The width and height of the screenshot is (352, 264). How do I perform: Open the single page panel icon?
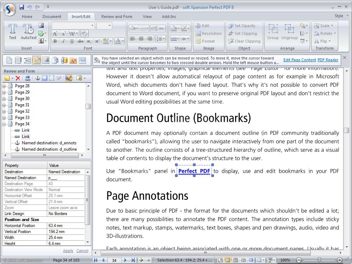click(9, 61)
